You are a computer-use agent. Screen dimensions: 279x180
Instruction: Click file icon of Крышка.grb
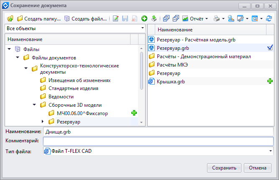pos(151,81)
